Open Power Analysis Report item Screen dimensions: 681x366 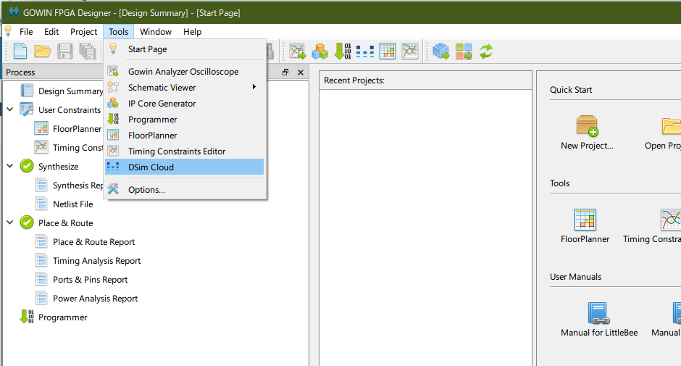click(95, 298)
